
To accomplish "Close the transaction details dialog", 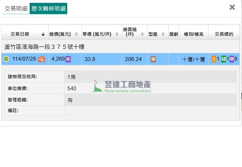I will click(232, 7).
